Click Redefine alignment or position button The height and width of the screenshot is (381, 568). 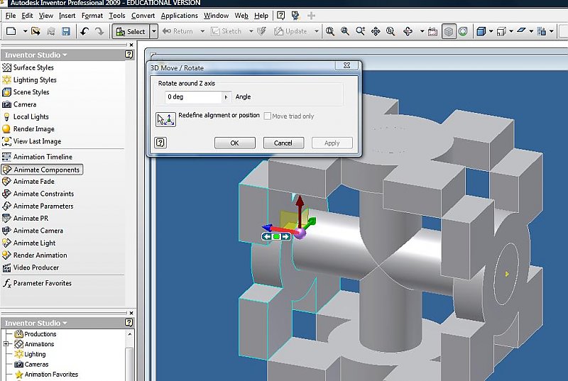pyautogui.click(x=165, y=119)
